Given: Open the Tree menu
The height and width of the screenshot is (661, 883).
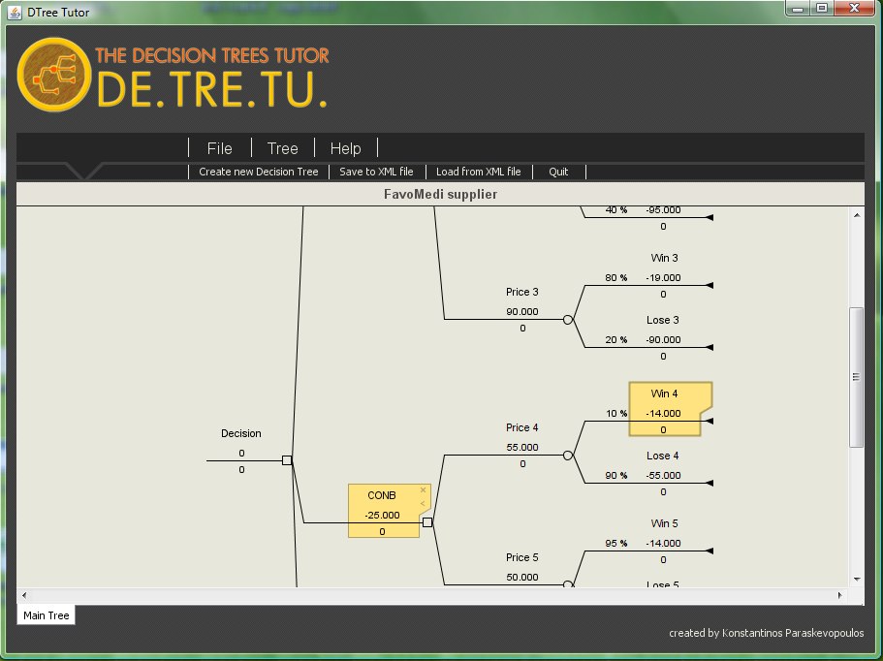Looking at the screenshot, I should tap(283, 148).
